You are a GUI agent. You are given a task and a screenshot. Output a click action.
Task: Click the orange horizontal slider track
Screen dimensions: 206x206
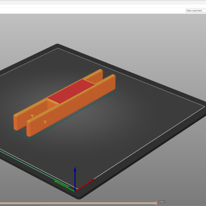coord(77,203)
